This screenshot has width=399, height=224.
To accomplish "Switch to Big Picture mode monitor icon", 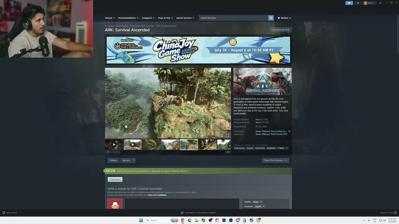I will pyautogui.click(x=380, y=3).
